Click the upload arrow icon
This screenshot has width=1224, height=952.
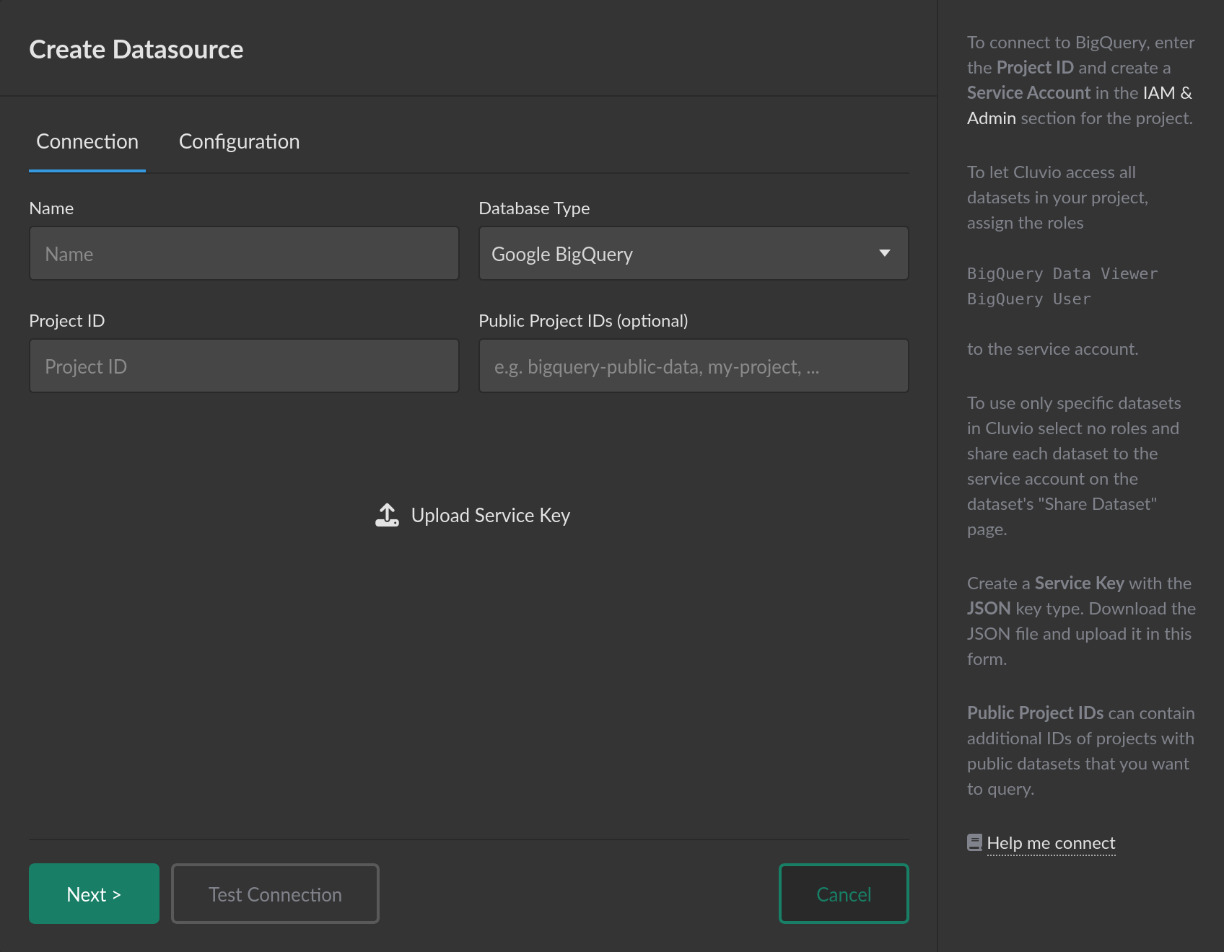point(387,515)
